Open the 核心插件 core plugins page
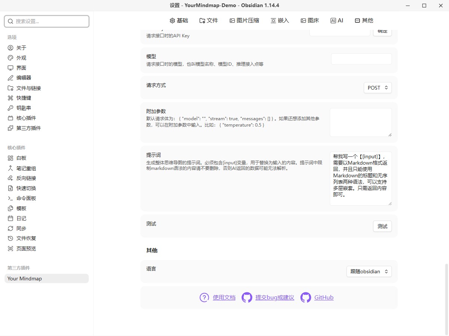449x336 pixels. (x=46, y=118)
